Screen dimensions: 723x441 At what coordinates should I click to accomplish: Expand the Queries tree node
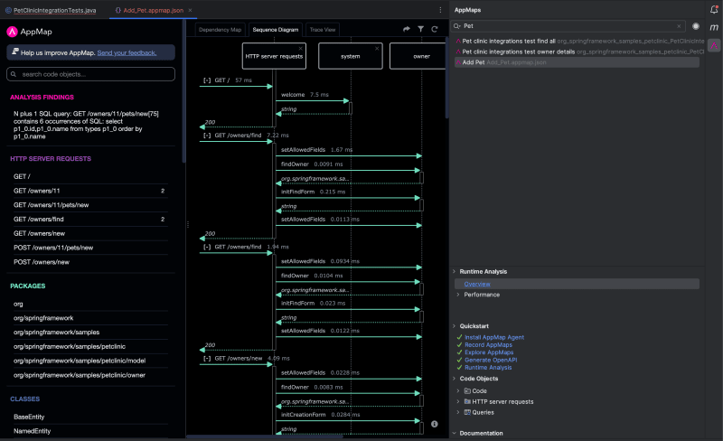click(x=458, y=413)
